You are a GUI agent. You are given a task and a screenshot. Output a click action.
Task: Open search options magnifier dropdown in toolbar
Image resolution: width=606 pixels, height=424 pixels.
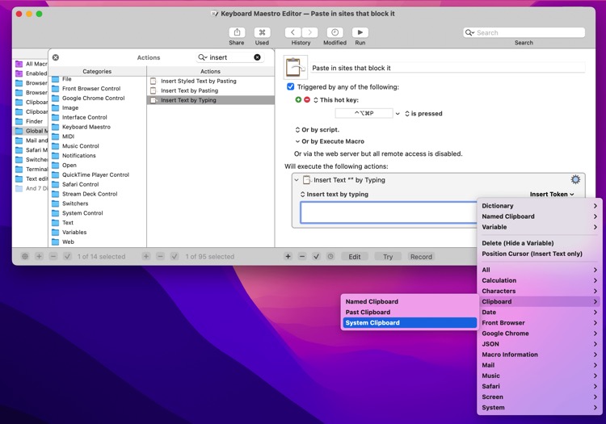469,32
